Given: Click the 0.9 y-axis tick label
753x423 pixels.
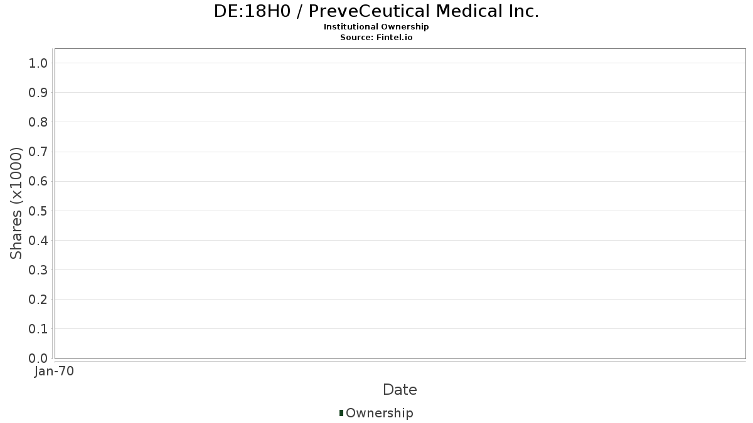Looking at the screenshot, I should coord(38,93).
